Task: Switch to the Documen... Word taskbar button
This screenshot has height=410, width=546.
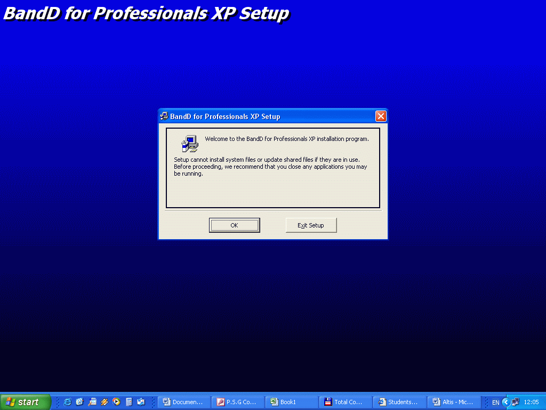Action: pyautogui.click(x=184, y=402)
